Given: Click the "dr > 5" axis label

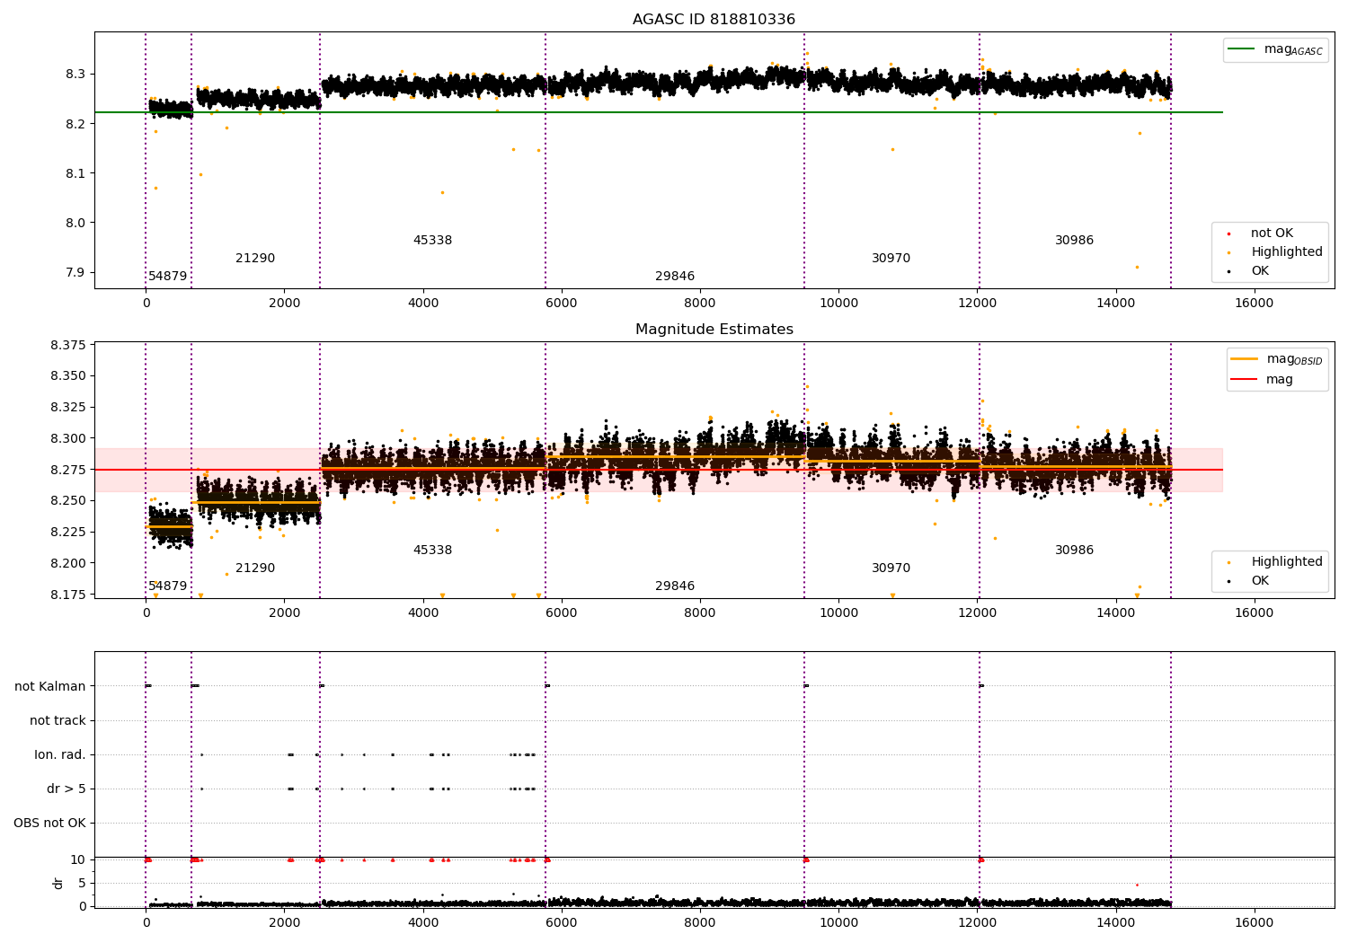Looking at the screenshot, I should [67, 789].
